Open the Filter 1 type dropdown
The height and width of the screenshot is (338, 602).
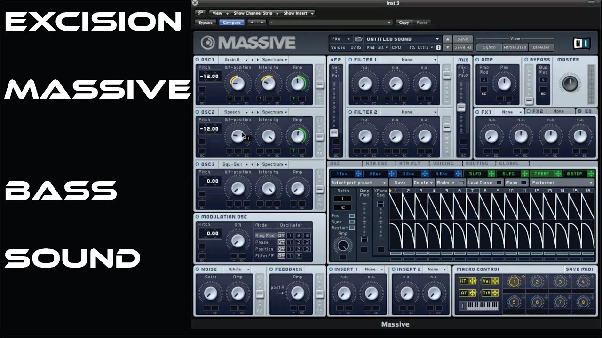pos(409,60)
